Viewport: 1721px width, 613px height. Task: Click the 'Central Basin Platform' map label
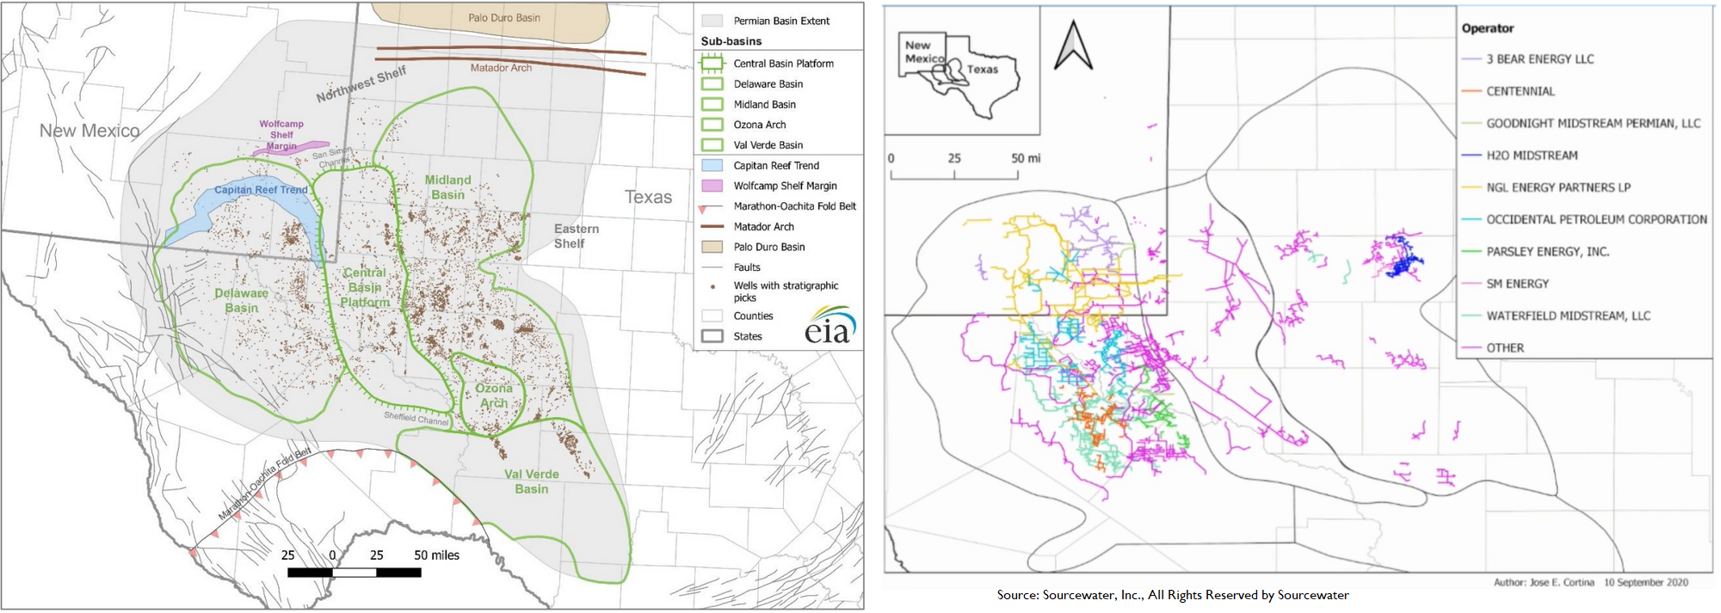[x=365, y=287]
